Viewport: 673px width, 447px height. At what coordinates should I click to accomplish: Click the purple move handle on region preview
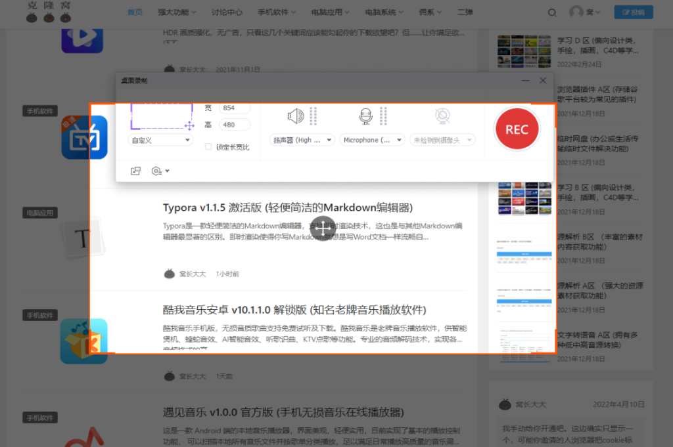189,125
